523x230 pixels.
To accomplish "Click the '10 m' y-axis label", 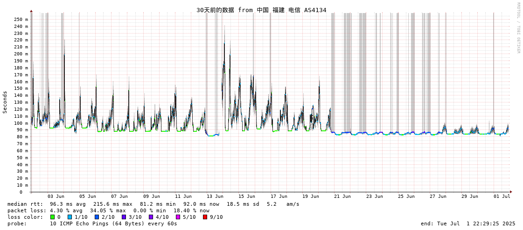I will [x=23, y=185].
